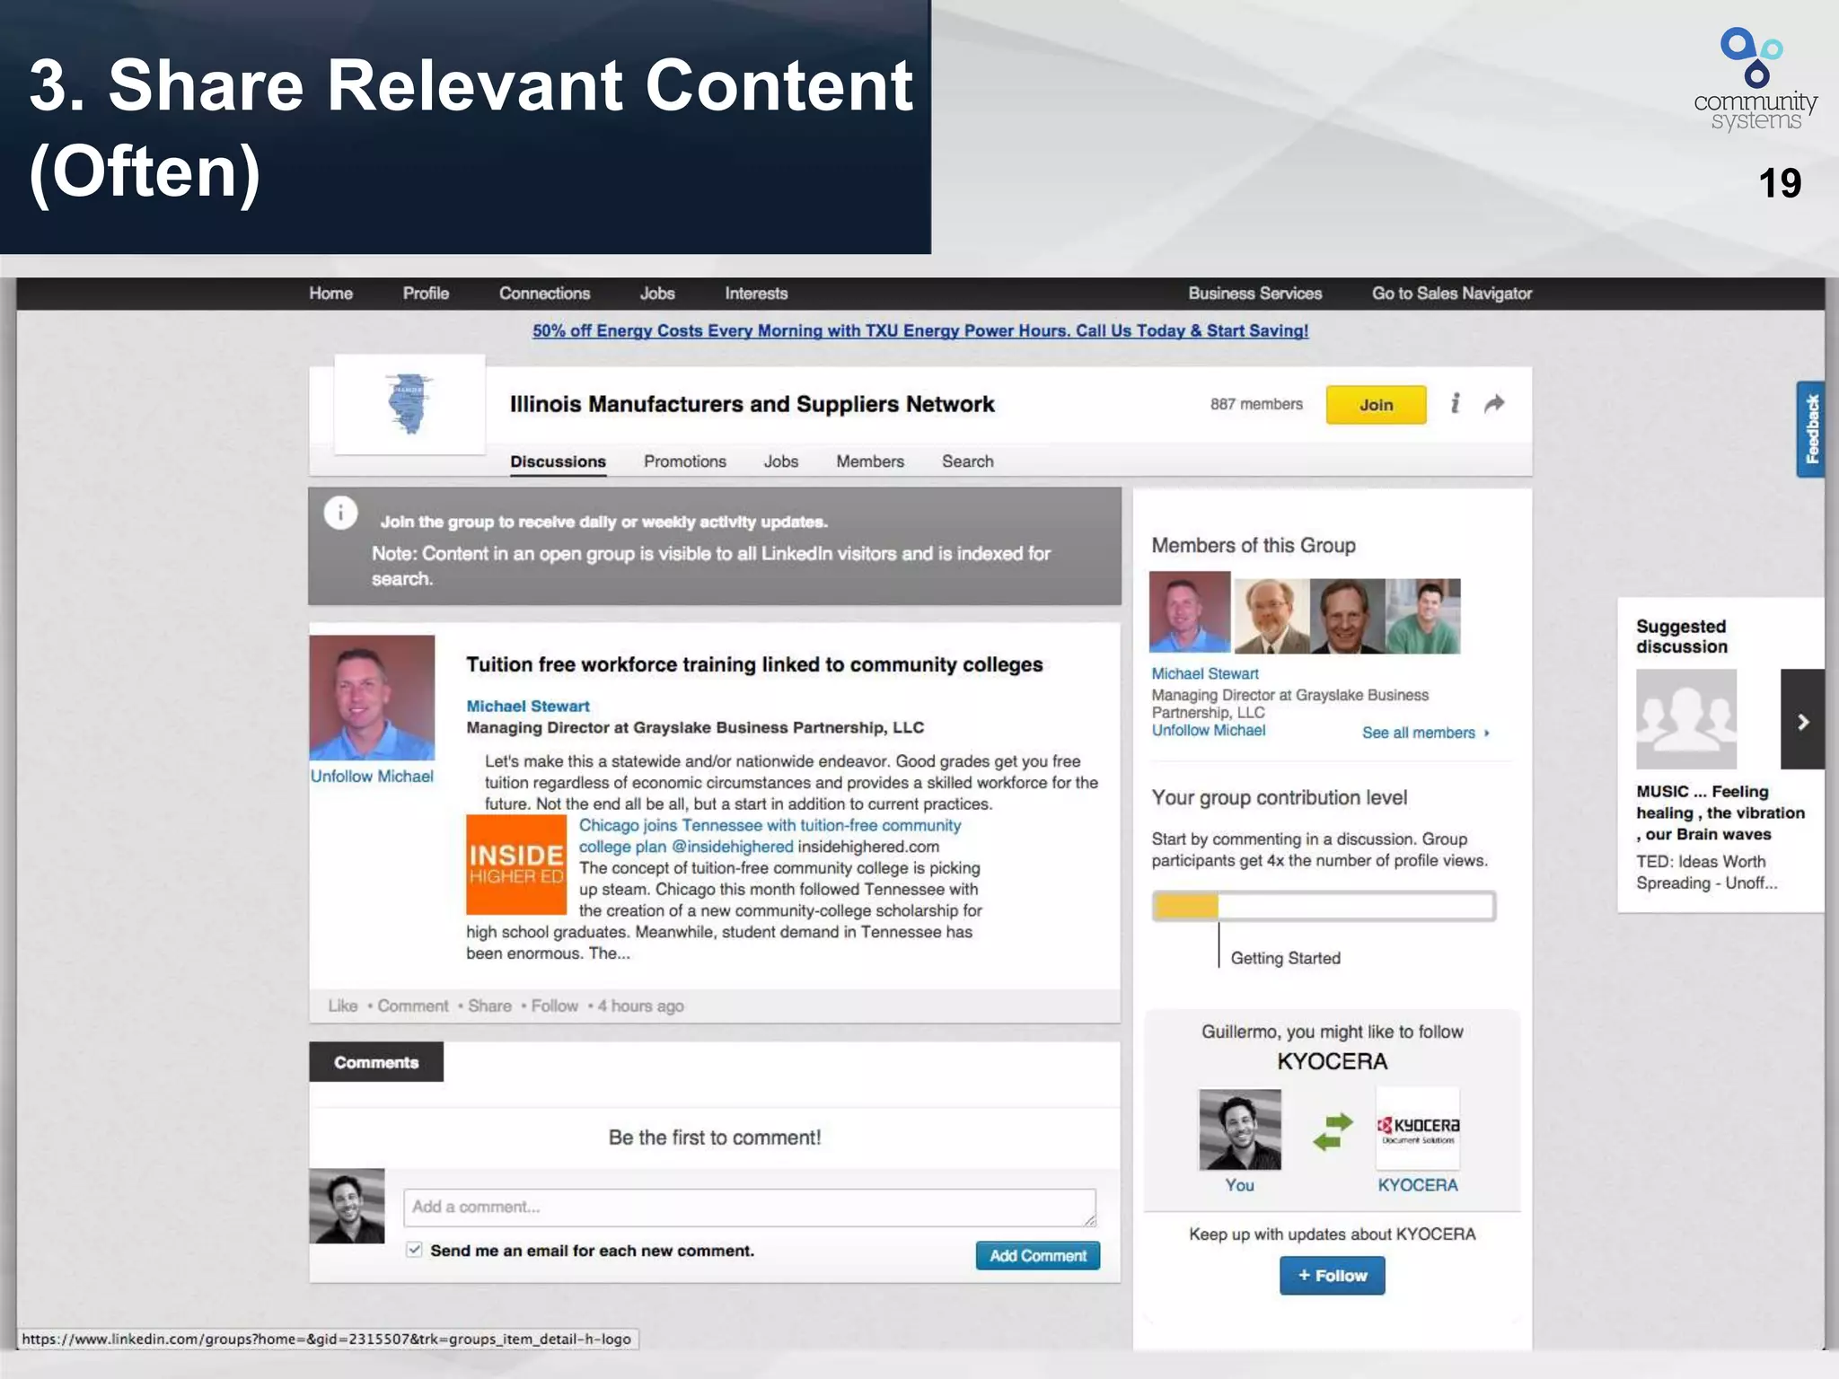Click the yellow Join button
Viewport: 1839px width, 1379px height.
(x=1376, y=405)
